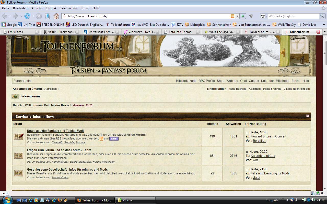Screen dimensions: 327x204
Task: Click the Stop loading icon
Action: point(39,16)
